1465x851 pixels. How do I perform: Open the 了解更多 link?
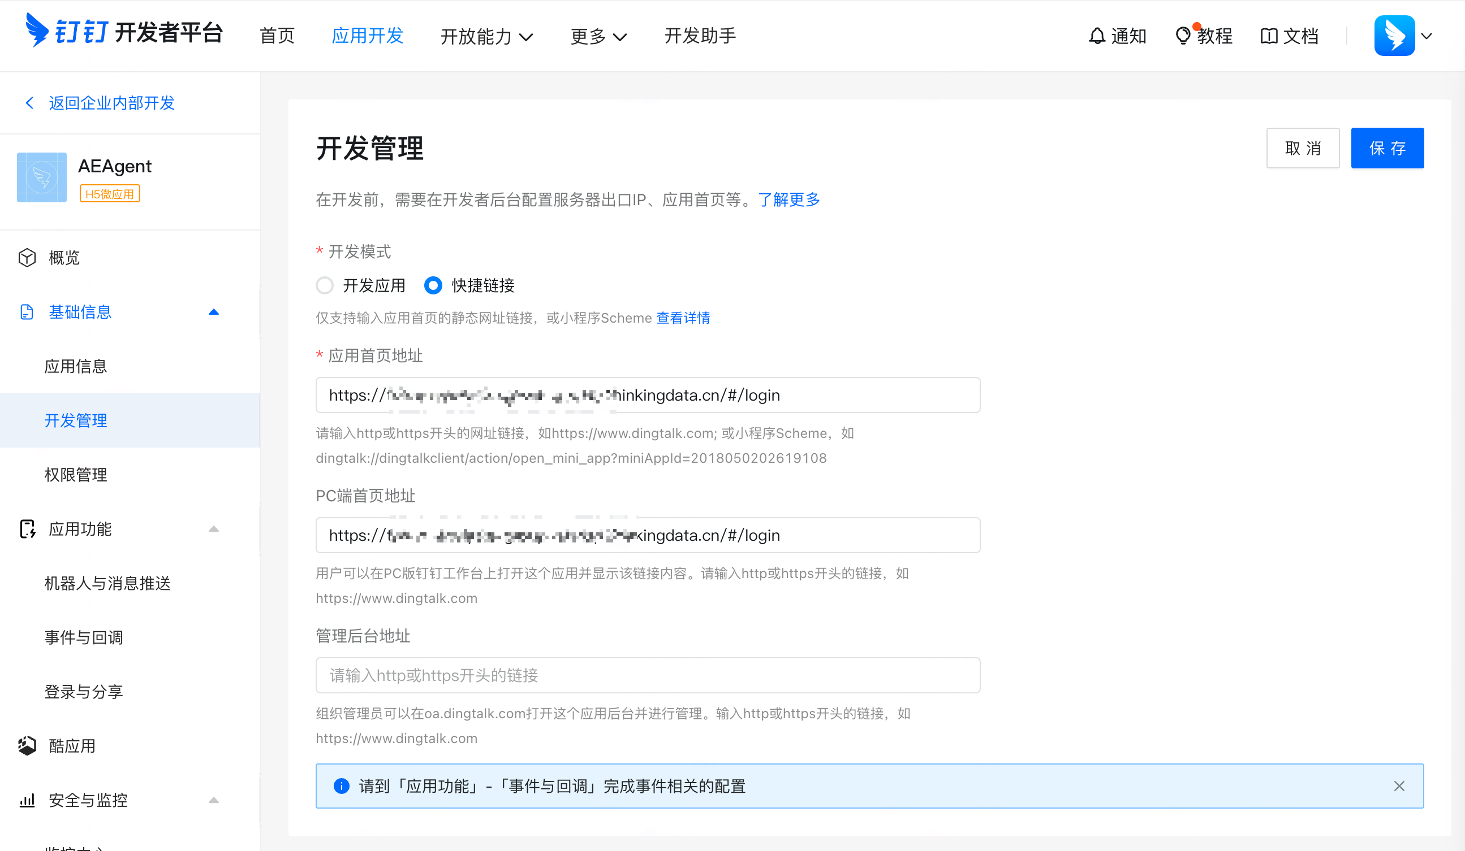(x=789, y=199)
